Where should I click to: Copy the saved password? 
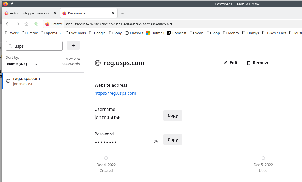[173, 140]
